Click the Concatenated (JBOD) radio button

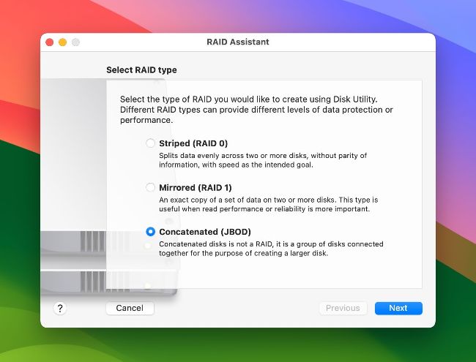point(151,232)
